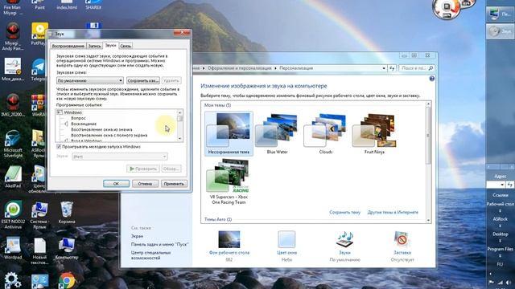Click the Персонализация breadcrumb item
The image size is (515, 289).
[x=296, y=68]
